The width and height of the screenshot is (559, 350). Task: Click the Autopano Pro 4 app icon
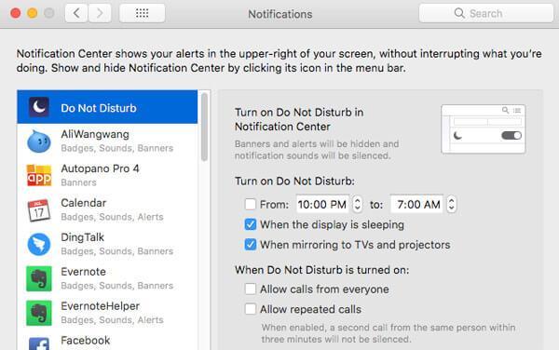[x=39, y=175]
